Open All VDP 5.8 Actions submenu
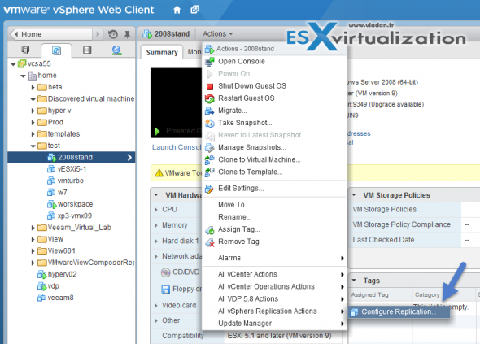The image size is (480, 344). click(x=275, y=299)
